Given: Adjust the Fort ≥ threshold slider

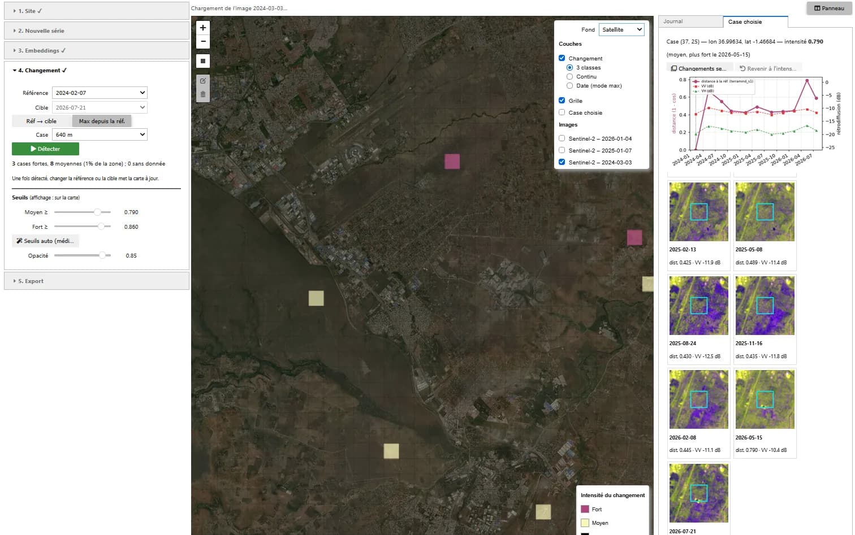Looking at the screenshot, I should 83,227.
